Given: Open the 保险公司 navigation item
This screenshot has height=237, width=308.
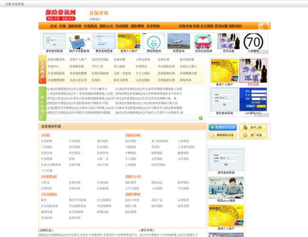Looking at the screenshot, I should (106, 26).
